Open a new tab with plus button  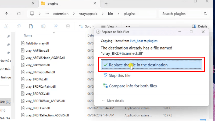106,3
